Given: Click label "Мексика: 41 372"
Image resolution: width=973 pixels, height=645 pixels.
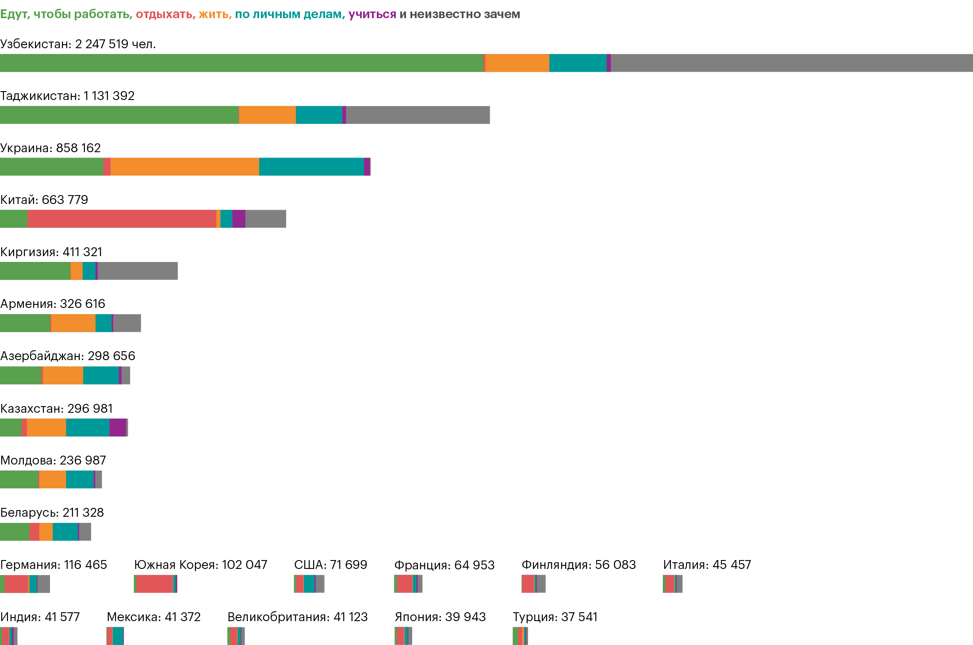Looking at the screenshot, I should click(154, 617).
